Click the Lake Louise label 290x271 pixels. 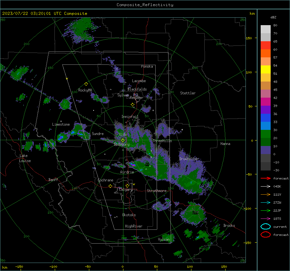coord(25,158)
